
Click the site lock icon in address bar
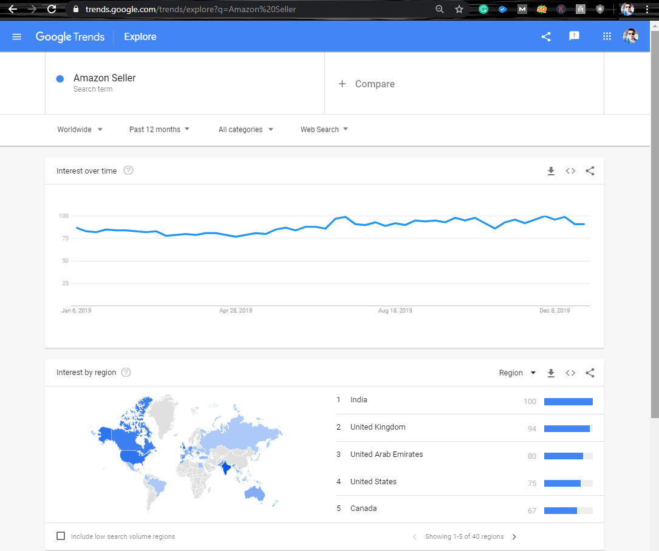(x=76, y=9)
